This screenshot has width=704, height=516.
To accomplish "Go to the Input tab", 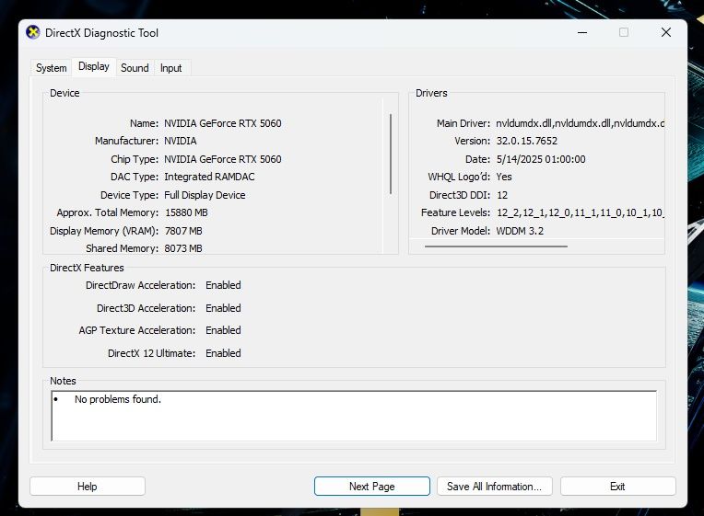I will [x=171, y=68].
